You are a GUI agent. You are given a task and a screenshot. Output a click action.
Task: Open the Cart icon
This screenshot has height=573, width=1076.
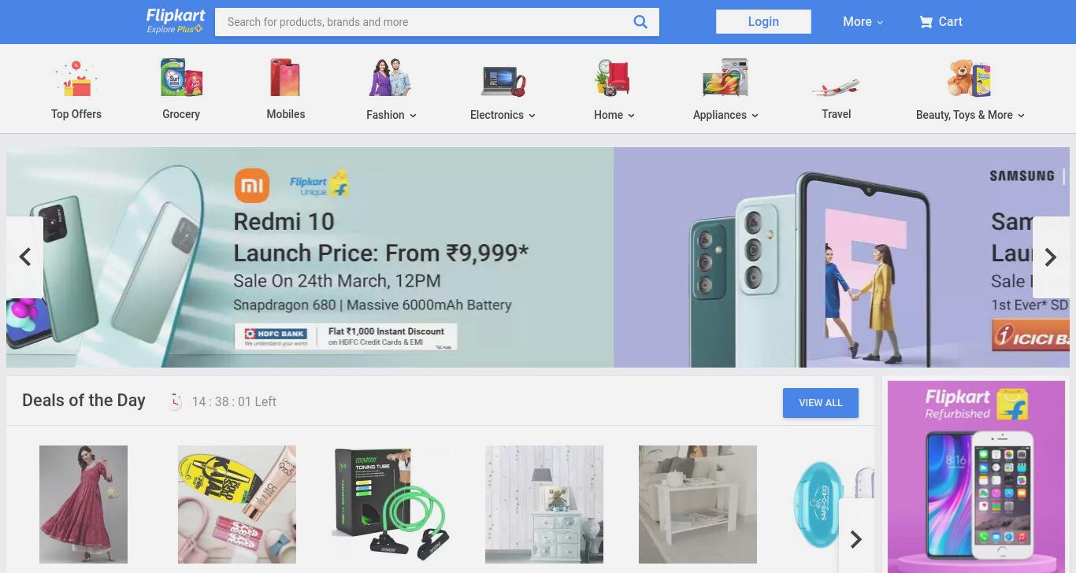tap(926, 22)
